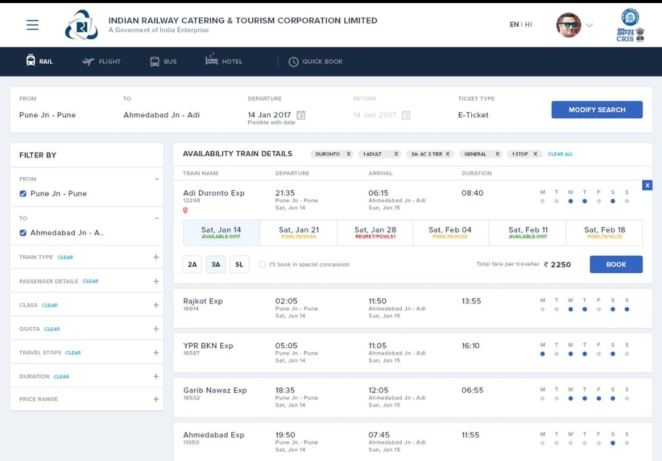The height and width of the screenshot is (461, 662).
Task: Uncheck Ahmedabad Jn filter checkbox
Action: click(23, 233)
